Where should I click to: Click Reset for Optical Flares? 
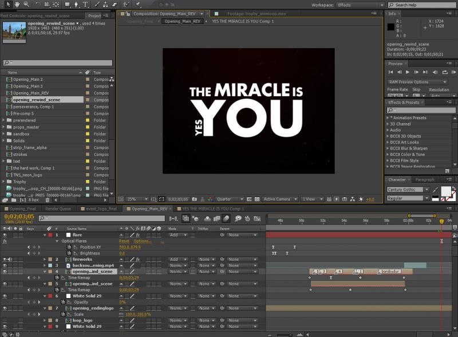(x=124, y=241)
